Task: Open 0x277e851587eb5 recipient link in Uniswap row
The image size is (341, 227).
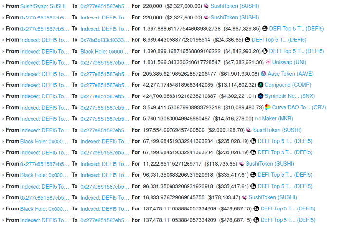Action: point(105,63)
